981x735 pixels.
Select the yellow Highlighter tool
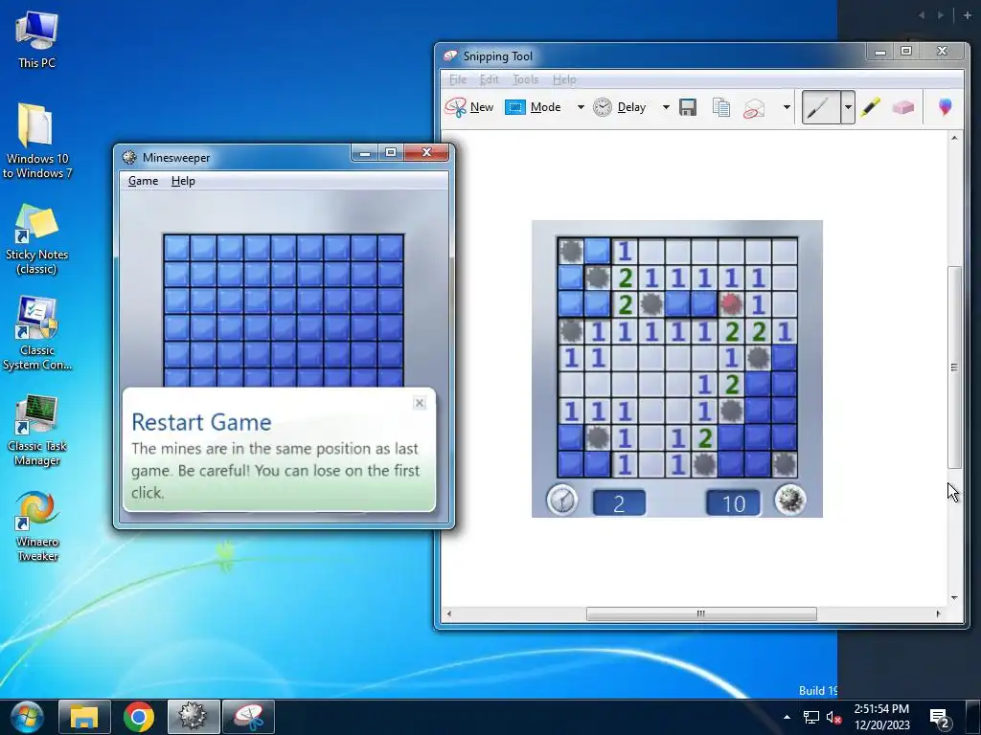click(x=870, y=107)
